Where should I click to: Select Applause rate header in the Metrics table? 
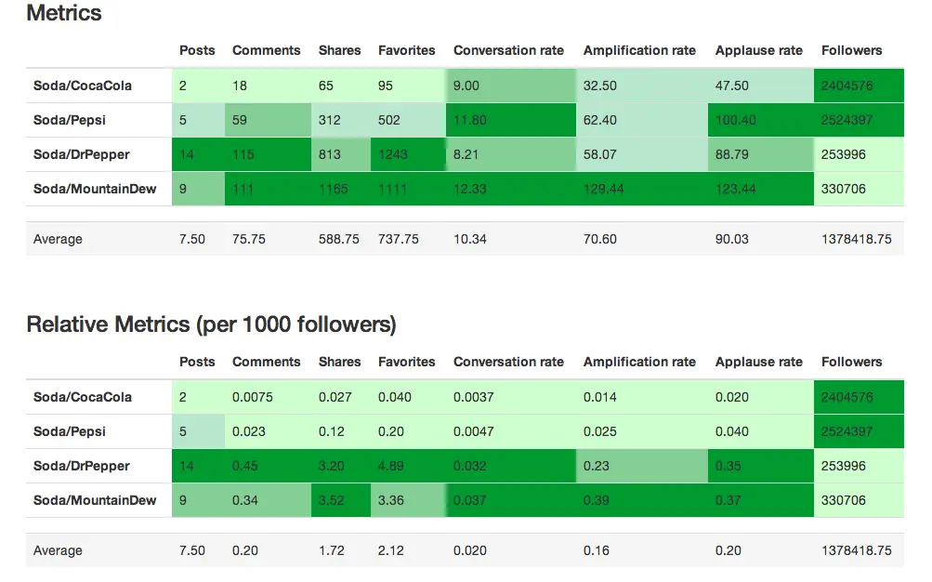click(x=758, y=50)
